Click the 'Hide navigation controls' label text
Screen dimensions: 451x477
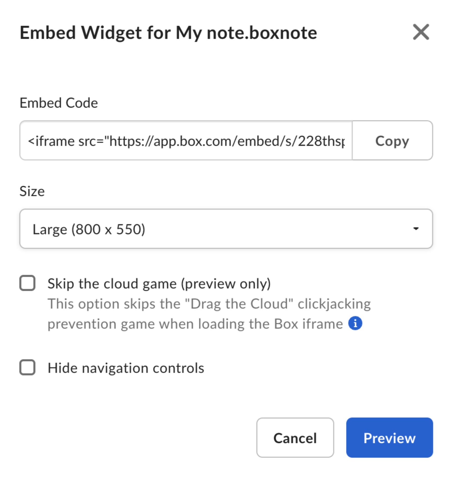[x=126, y=368]
